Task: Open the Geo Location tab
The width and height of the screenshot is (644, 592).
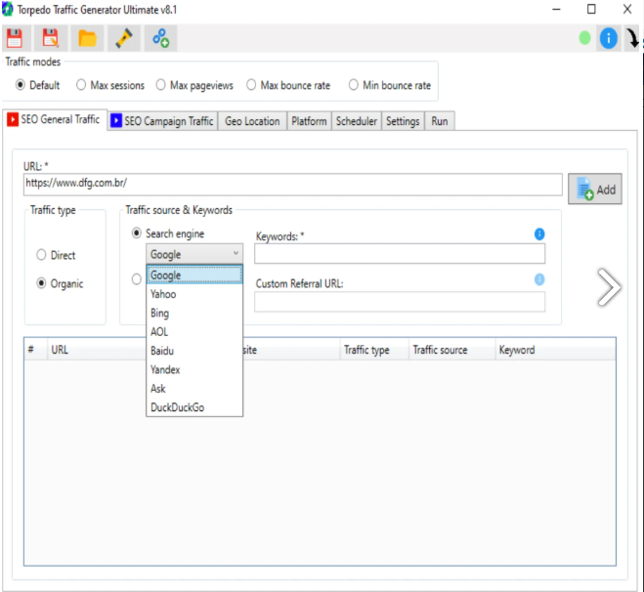Action: click(252, 121)
